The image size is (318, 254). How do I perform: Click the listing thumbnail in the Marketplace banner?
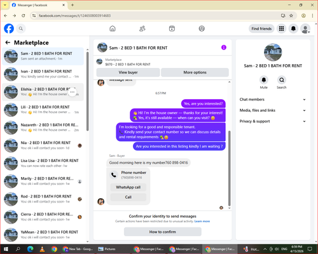pos(99,62)
